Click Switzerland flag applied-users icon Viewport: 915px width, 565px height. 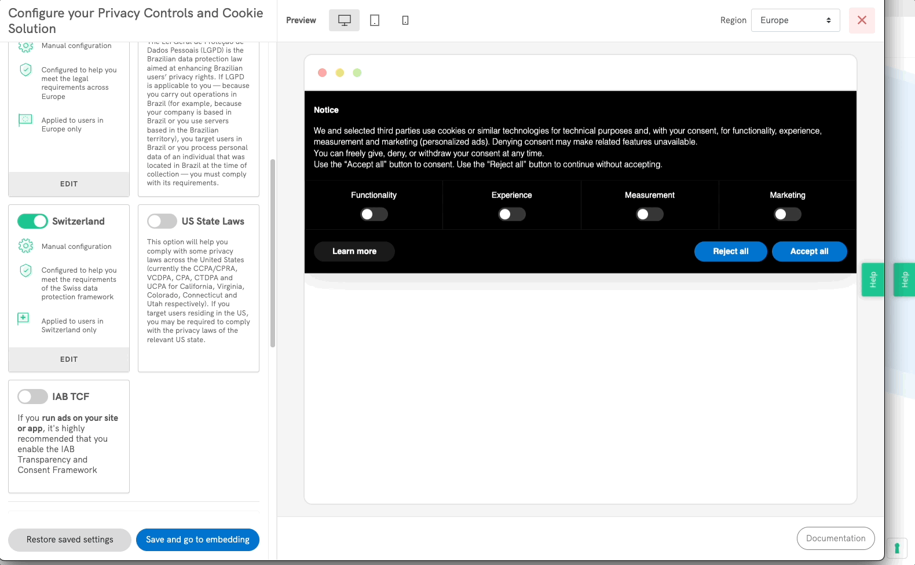point(24,318)
